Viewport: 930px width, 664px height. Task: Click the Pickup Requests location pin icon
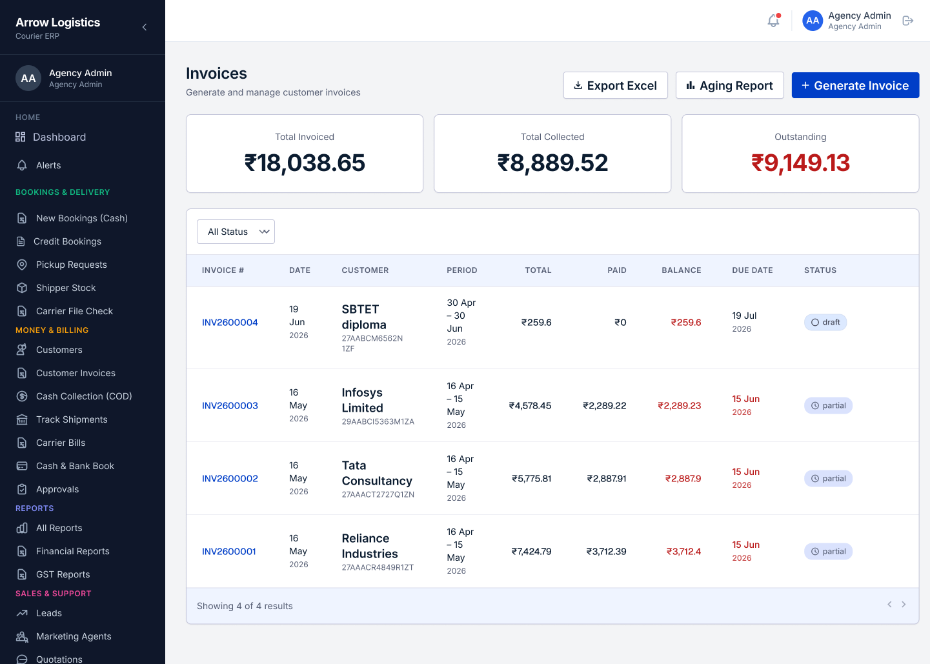22,265
